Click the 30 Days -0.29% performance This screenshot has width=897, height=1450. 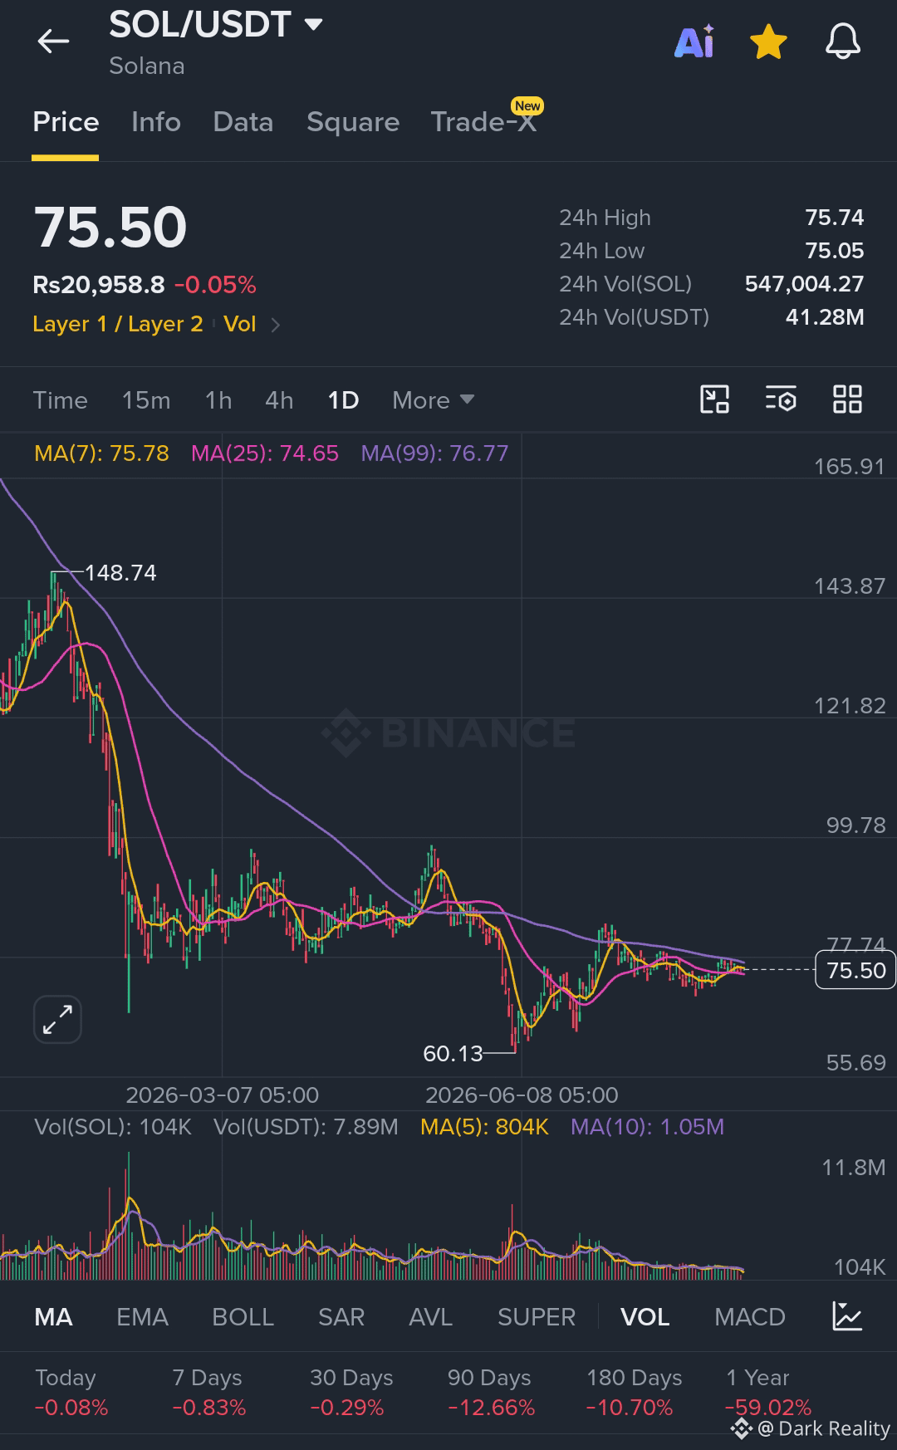pyautogui.click(x=351, y=1393)
